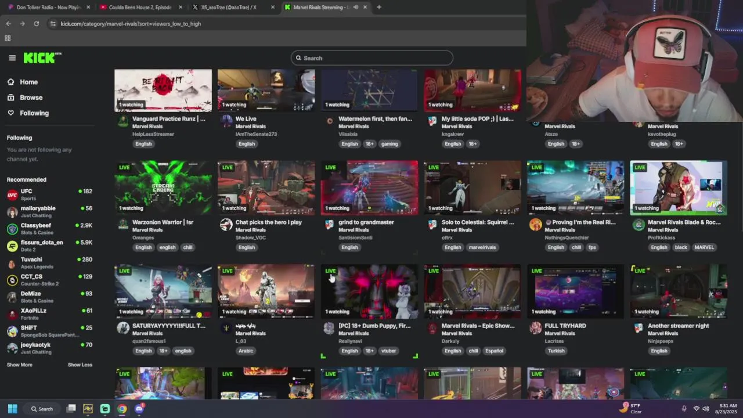Open SHiFT avatar in Recommended list

(12, 331)
